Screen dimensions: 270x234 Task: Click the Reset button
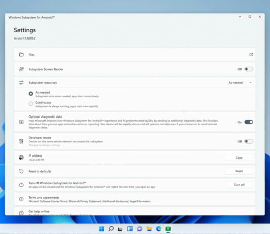pos(239,171)
